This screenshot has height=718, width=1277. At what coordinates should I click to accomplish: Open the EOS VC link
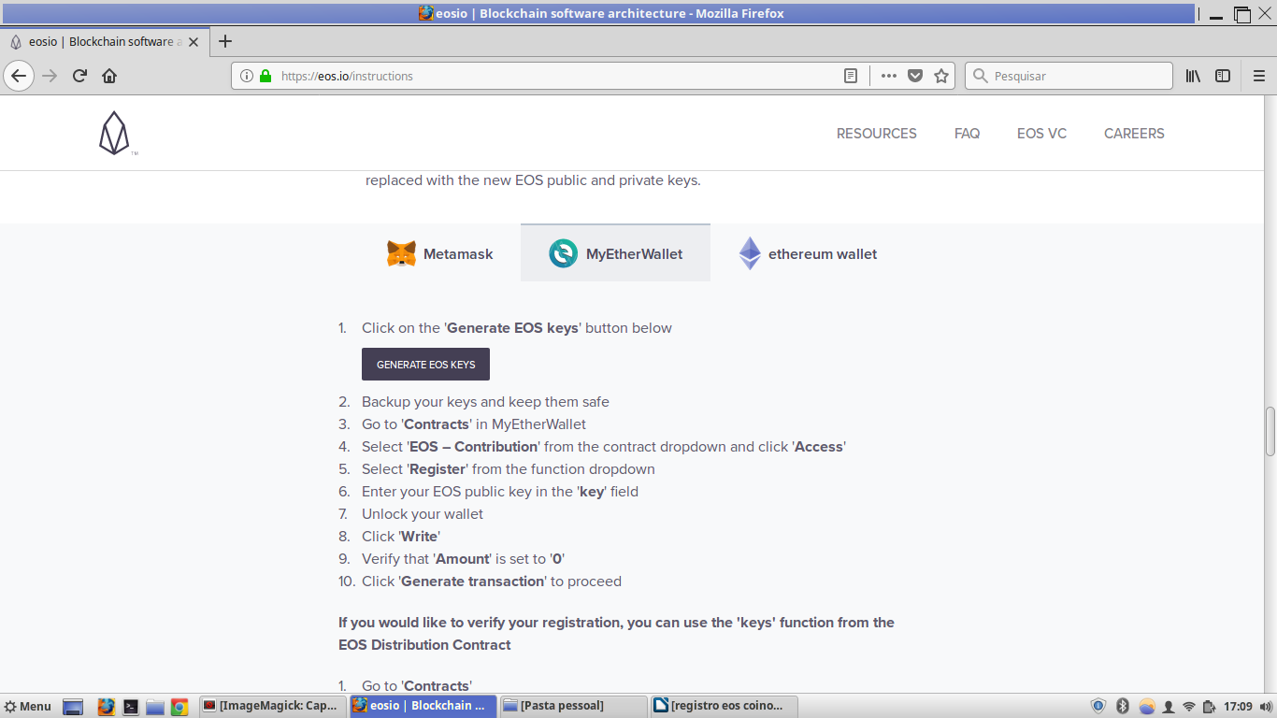tap(1041, 134)
